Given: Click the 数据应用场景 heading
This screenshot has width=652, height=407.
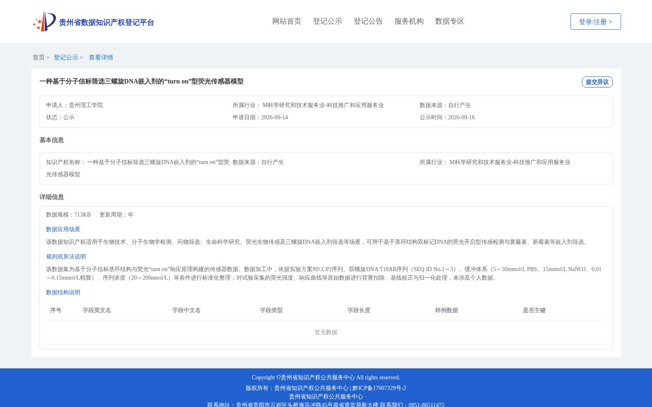Looking at the screenshot, I should coord(63,229).
